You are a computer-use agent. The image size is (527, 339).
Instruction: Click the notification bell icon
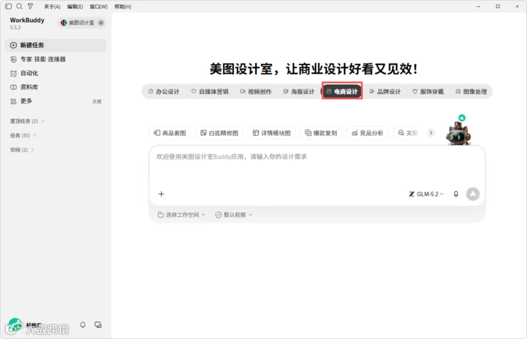click(x=83, y=324)
